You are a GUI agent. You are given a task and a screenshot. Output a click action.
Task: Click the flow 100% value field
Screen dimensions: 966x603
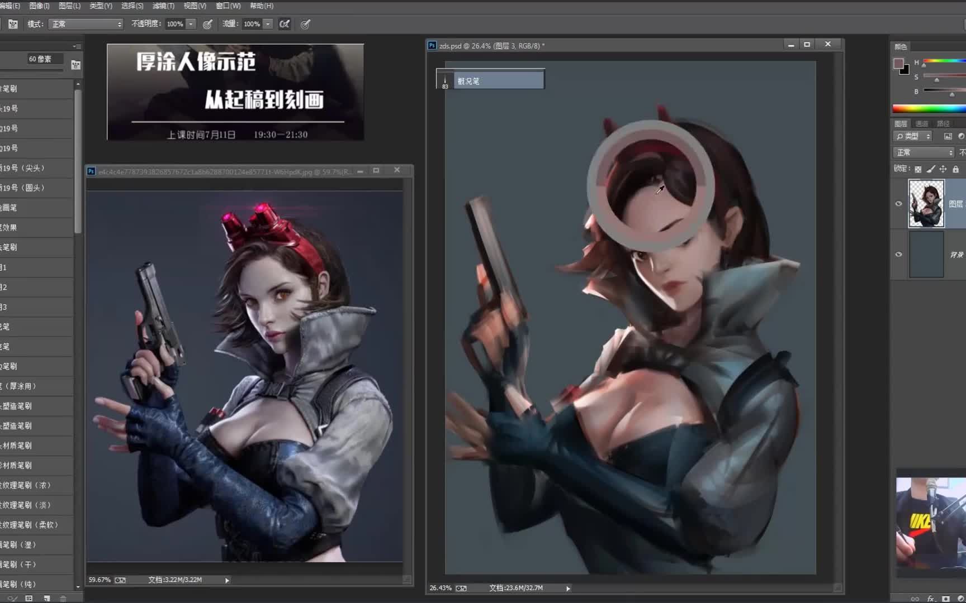pyautogui.click(x=252, y=24)
